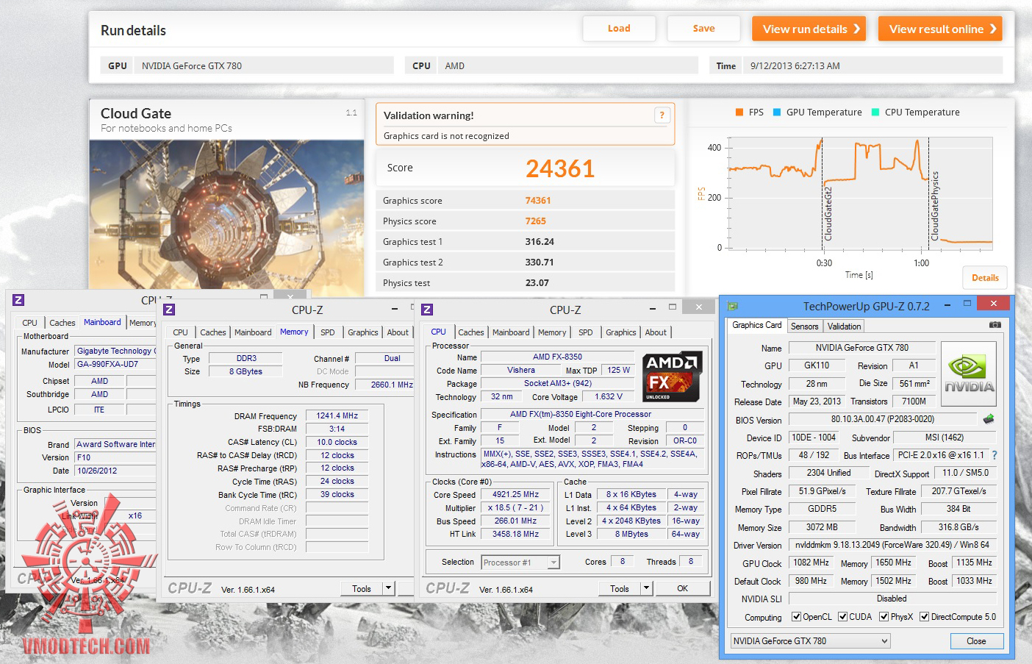Toggle the OpenCL checkbox
The width and height of the screenshot is (1032, 664).
click(x=796, y=617)
